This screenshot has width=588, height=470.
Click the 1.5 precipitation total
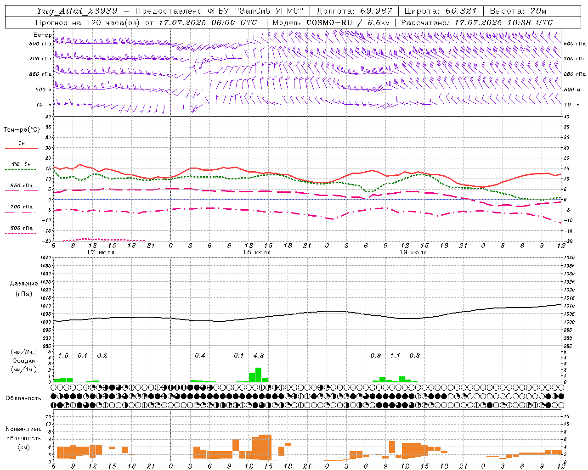coord(63,355)
